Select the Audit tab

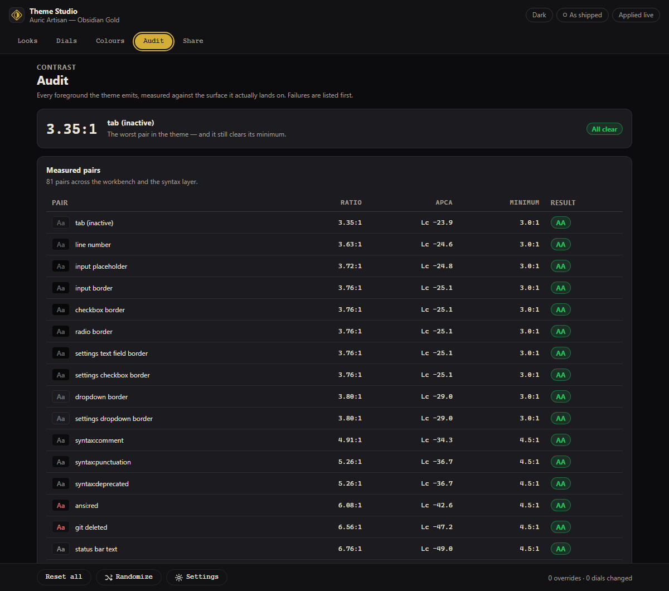(x=153, y=41)
